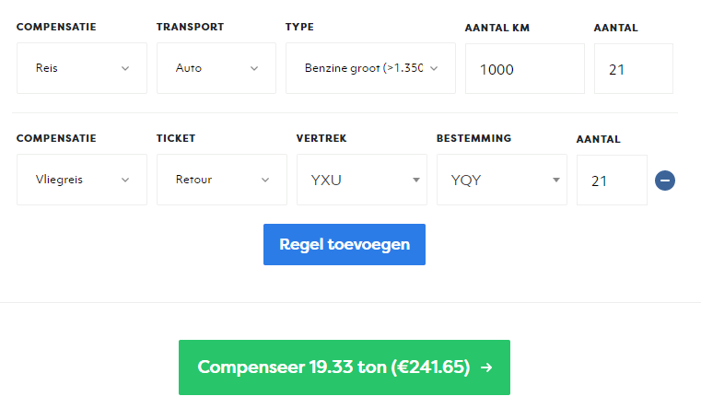Open the Compensatie dropdown set to Reis
Image resolution: width=701 pixels, height=408 pixels.
coord(81,68)
